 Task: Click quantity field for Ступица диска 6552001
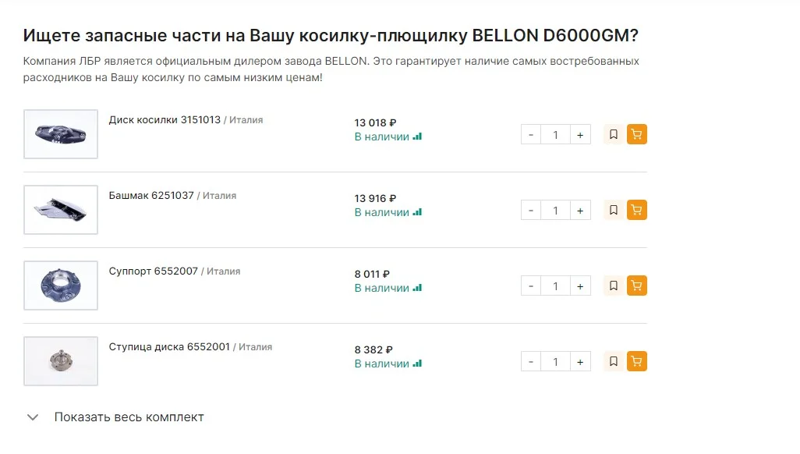click(555, 362)
